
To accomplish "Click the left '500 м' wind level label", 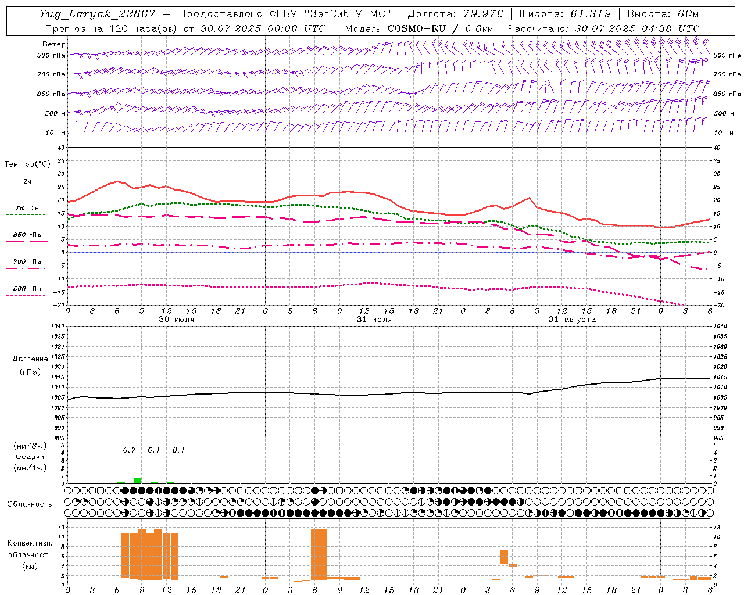I will 55,113.
